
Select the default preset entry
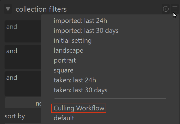[x=64, y=118]
